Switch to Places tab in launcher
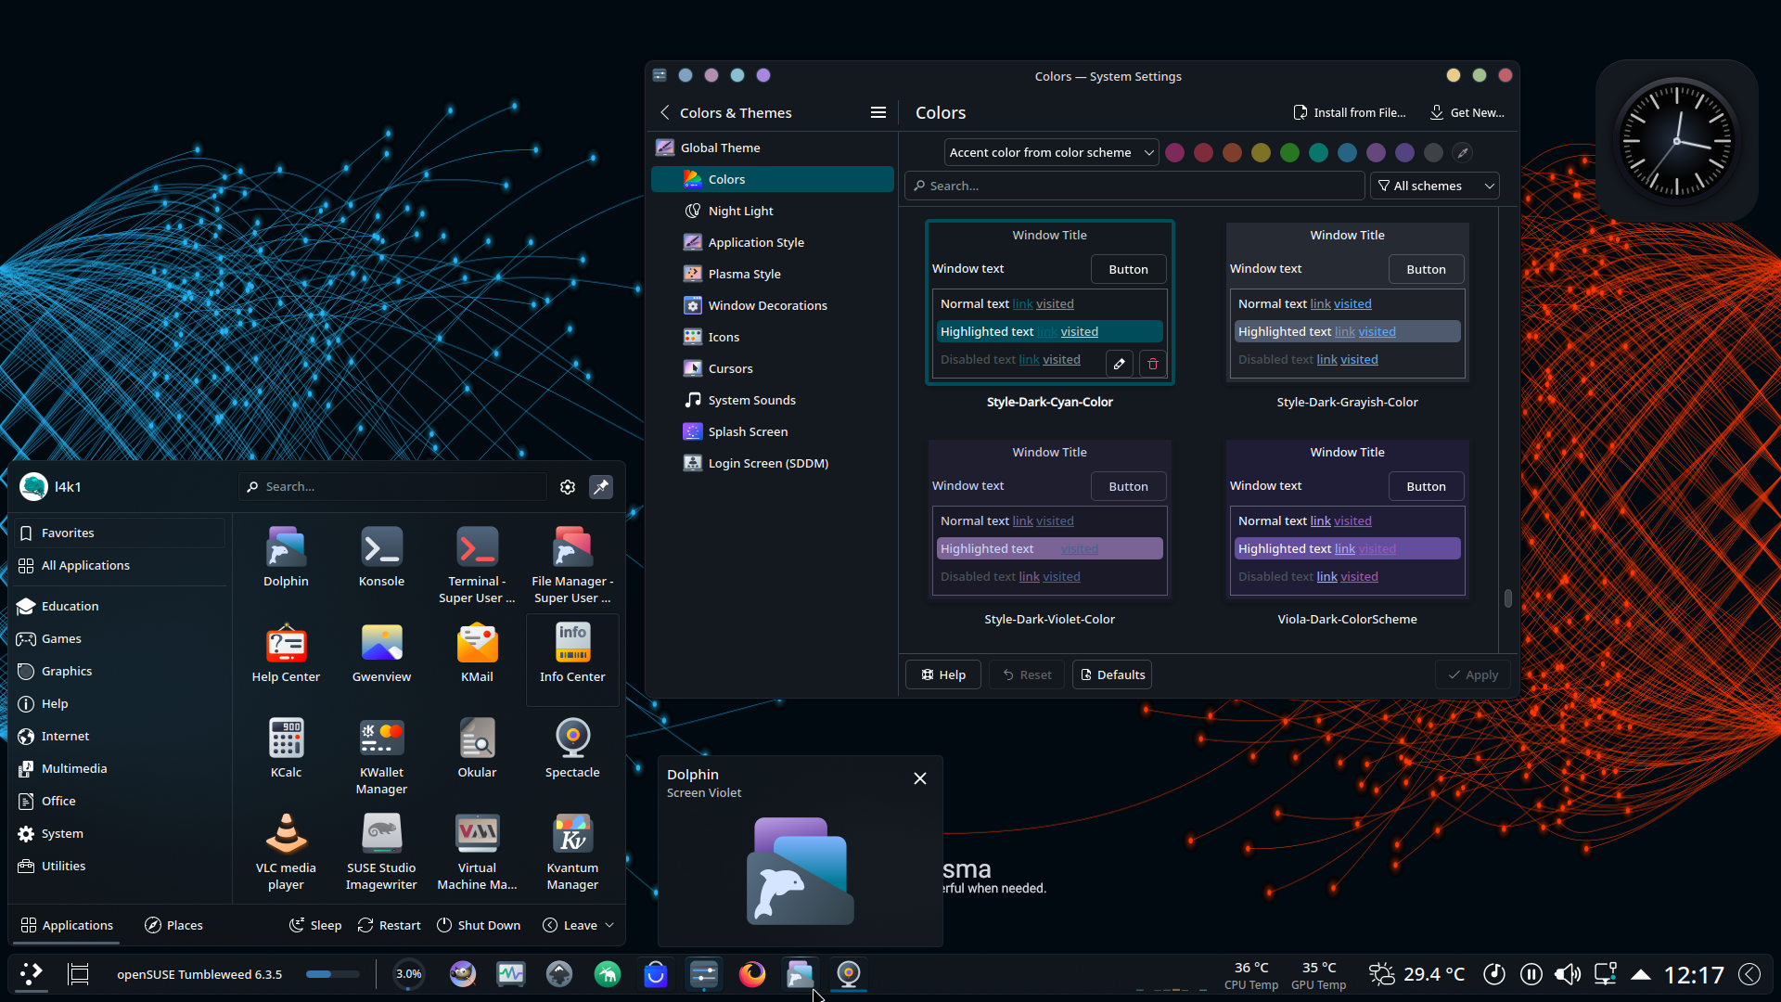Viewport: 1781px width, 1002px height. pos(173,926)
